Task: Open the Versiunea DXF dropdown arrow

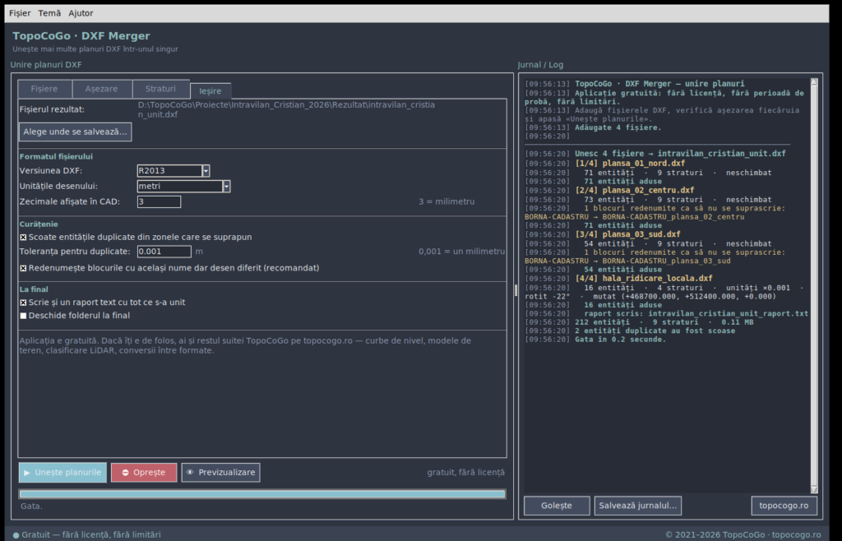Action: point(206,171)
